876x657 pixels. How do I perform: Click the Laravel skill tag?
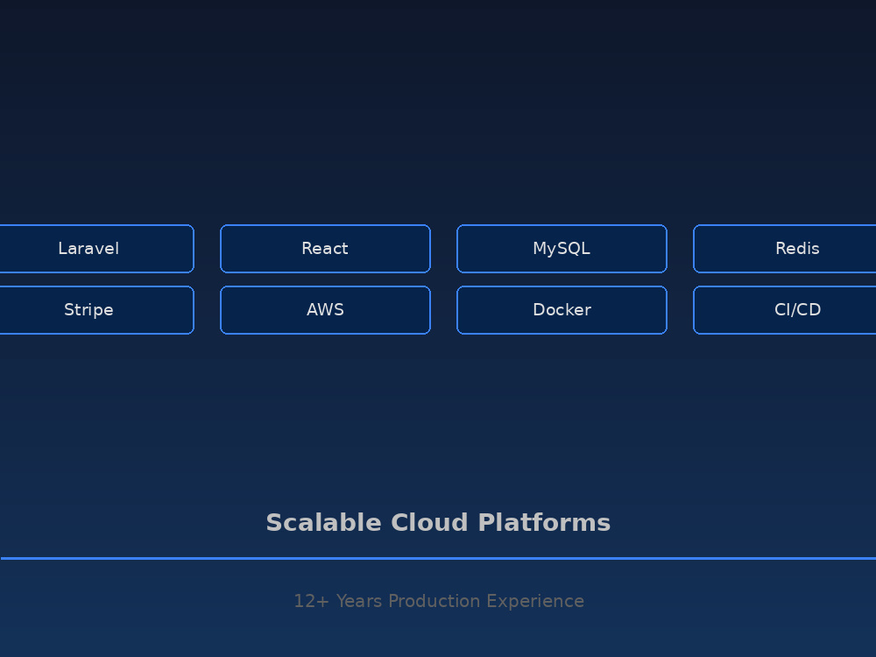coord(96,249)
